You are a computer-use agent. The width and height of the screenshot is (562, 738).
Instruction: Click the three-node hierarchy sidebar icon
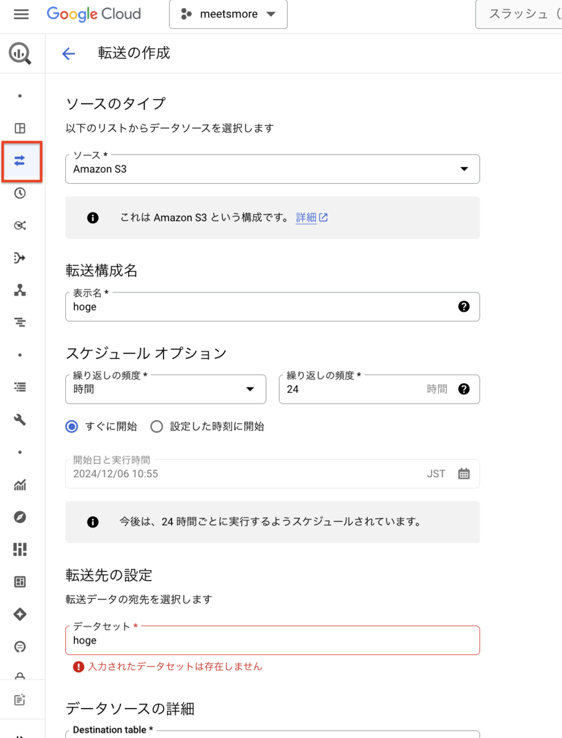click(20, 290)
